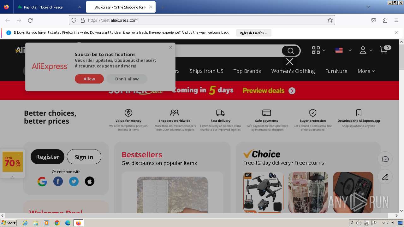The height and width of the screenshot is (227, 404).
Task: Click the Sign in button
Action: 84,157
